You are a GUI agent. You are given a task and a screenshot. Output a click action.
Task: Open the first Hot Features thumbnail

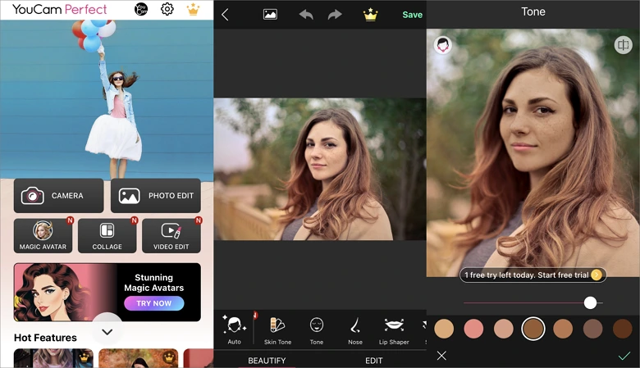(x=53, y=358)
